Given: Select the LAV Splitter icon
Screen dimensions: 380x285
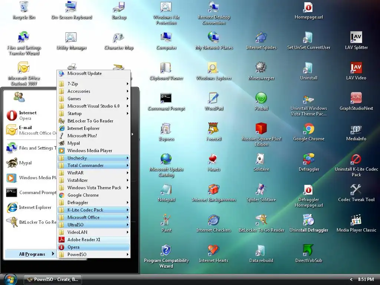Looking at the screenshot, I should tap(356, 41).
